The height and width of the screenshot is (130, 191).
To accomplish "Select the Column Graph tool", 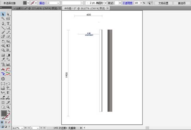I will coord(8,64).
